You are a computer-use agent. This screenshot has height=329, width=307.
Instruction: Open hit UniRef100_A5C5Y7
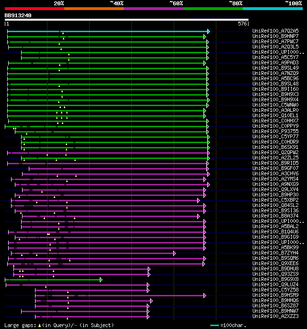275,57
